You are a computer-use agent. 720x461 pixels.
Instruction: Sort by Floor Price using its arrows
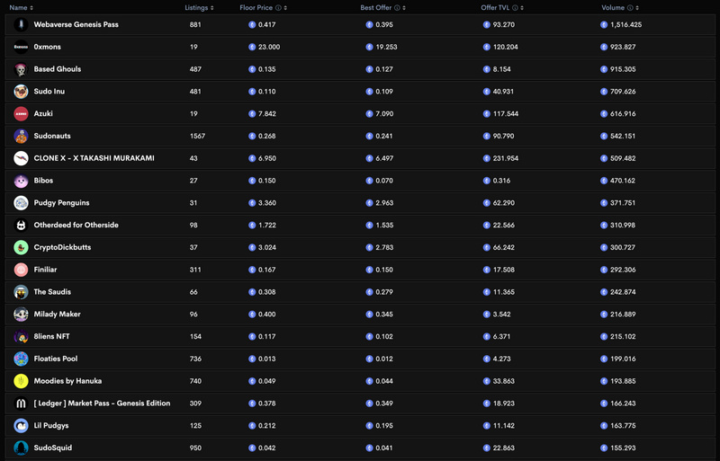(285, 7)
